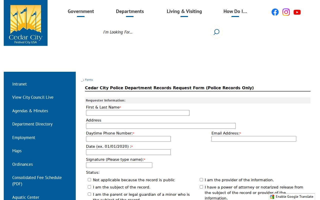
Task: Click Enable Google Translate button
Action: tap(292, 197)
